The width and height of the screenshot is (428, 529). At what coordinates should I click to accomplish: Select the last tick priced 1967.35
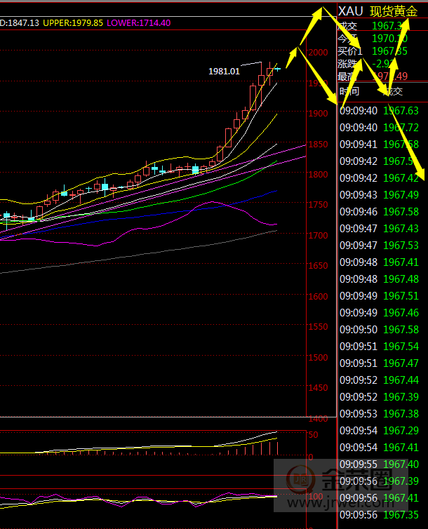tap(401, 515)
